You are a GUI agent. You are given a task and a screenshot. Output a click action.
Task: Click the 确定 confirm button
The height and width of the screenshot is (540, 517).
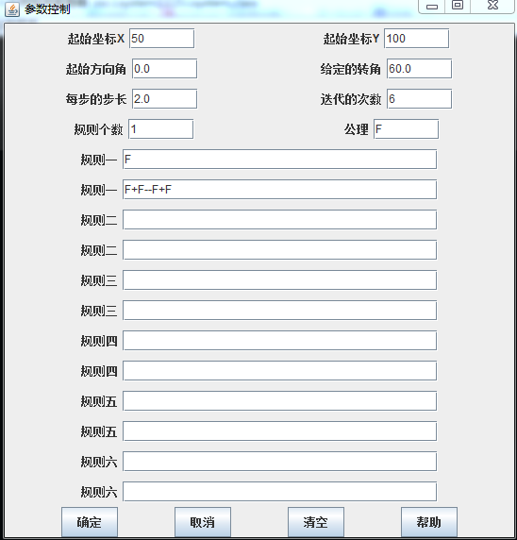(90, 522)
